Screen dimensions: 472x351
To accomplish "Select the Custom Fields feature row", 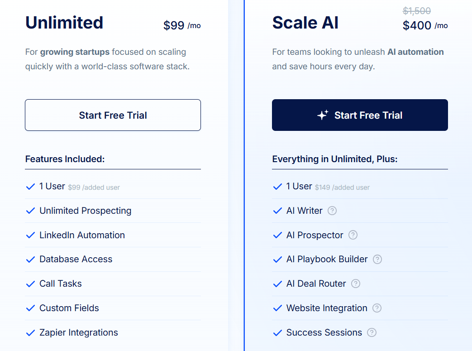I will [69, 308].
